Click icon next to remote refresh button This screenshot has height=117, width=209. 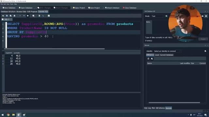(x=152, y=58)
